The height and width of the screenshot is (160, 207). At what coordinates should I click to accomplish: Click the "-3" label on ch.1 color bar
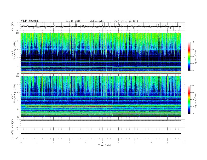(x=193, y=42)
